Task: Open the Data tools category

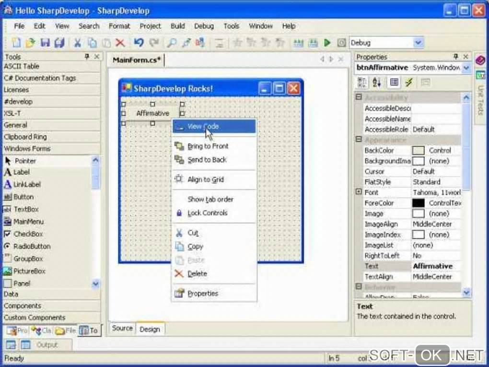Action: 51,294
